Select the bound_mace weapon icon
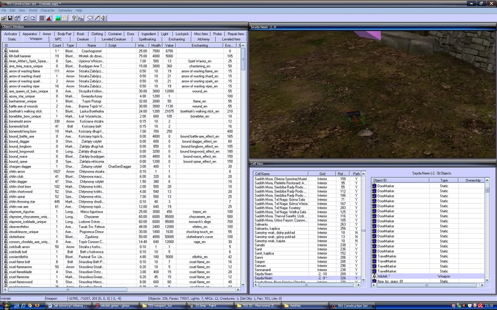This screenshot has width=497, height=310. 6,156
